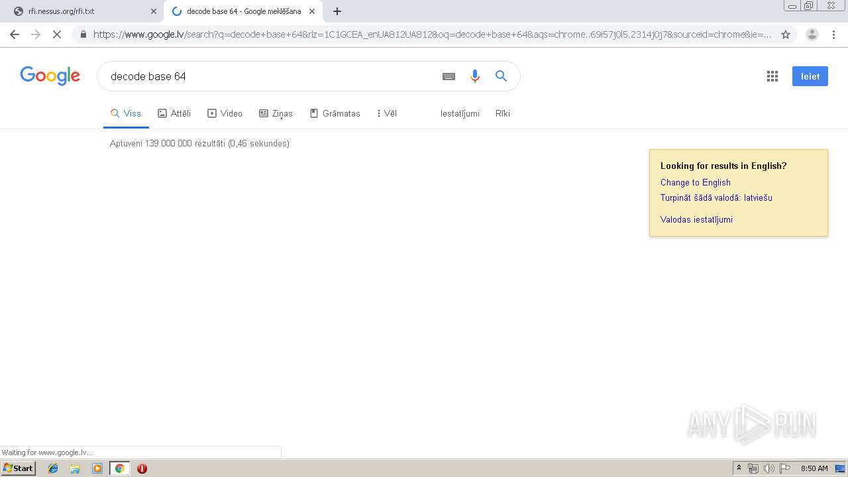Go back with browser back arrow
Image resolution: width=848 pixels, height=477 pixels.
tap(15, 34)
